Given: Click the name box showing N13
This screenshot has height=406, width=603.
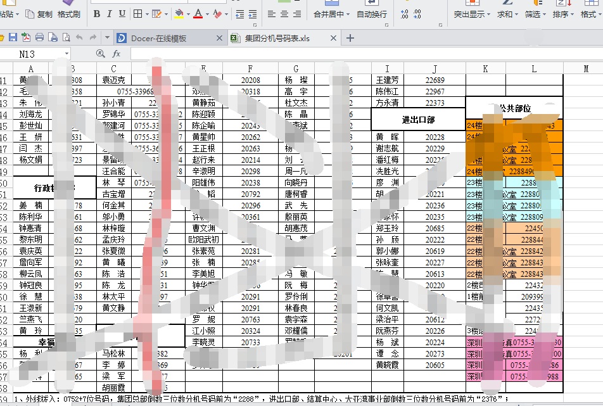Looking at the screenshot, I should pos(32,53).
